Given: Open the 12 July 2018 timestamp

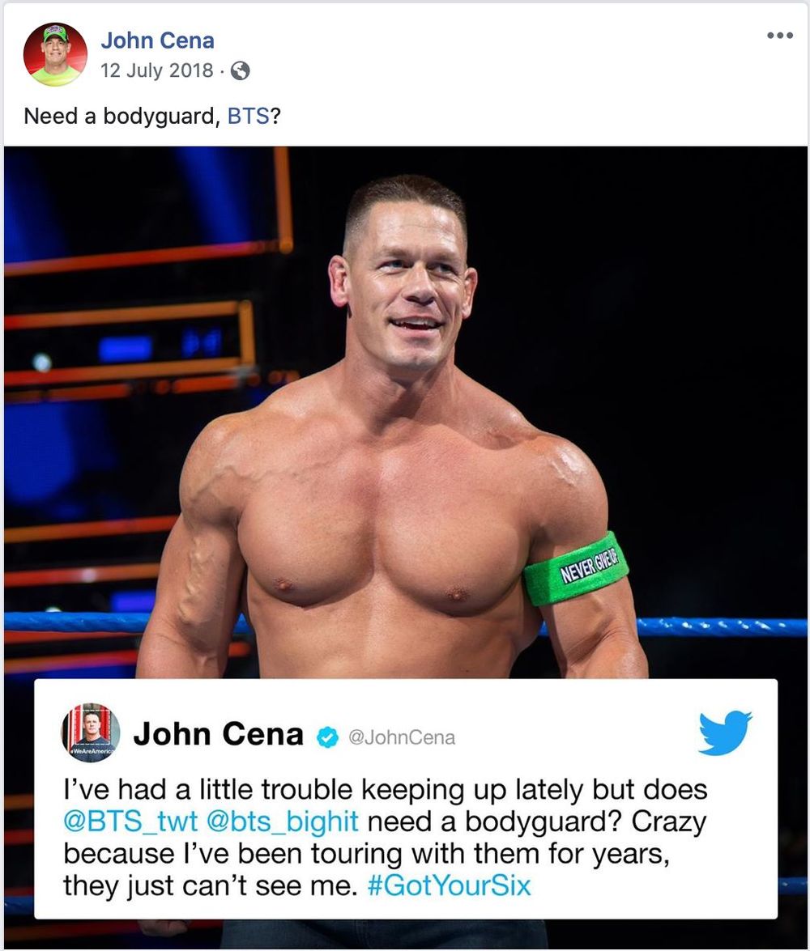Looking at the screenshot, I should [x=156, y=70].
